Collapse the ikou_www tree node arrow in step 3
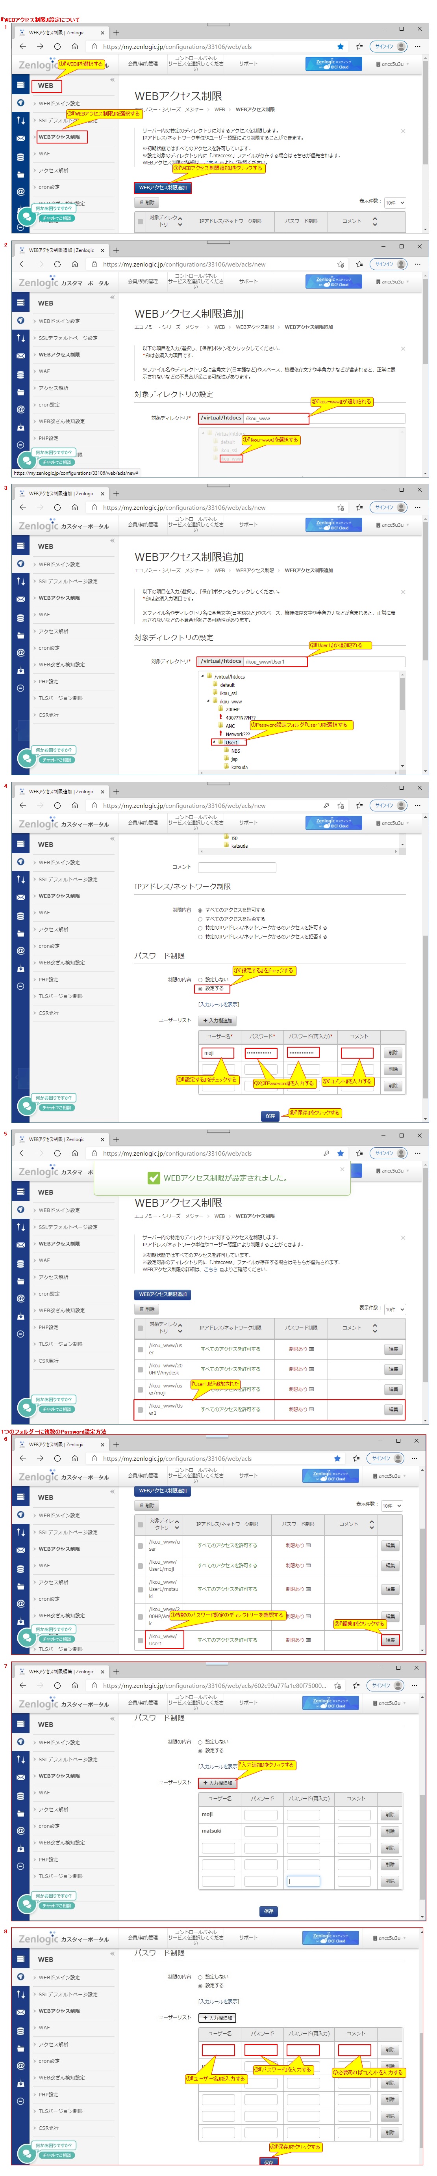 point(208,701)
